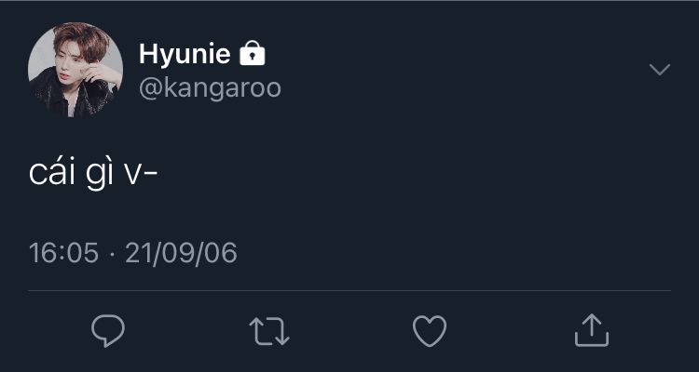This screenshot has width=699, height=372.
Task: Open the share sheet for Hyunie's tweet
Action: (590, 329)
